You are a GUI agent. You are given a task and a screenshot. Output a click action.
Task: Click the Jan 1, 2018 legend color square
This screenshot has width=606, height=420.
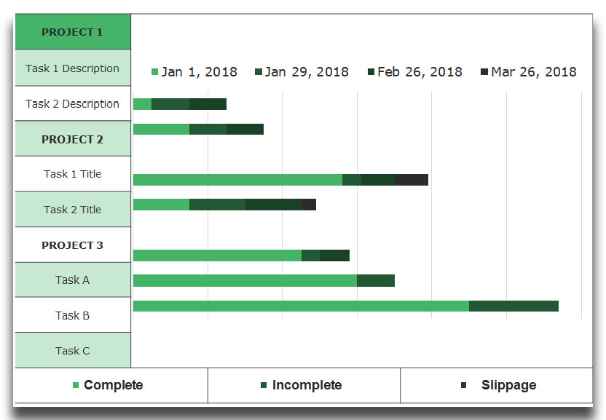(x=154, y=72)
